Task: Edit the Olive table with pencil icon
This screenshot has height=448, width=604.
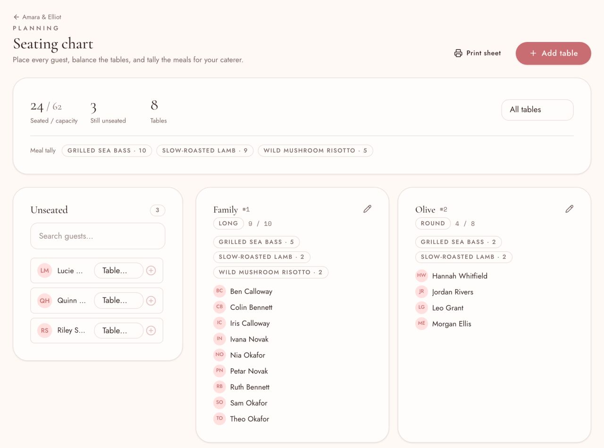Action: pos(569,209)
